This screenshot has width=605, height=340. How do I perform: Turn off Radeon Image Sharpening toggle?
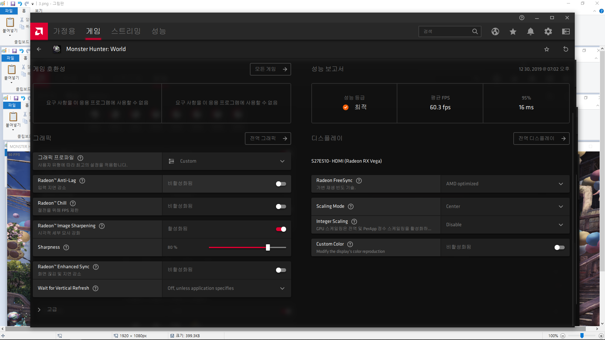click(281, 229)
